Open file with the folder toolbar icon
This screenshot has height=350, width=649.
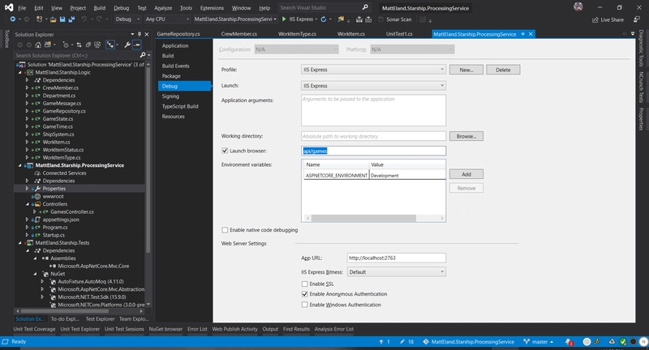(53, 19)
